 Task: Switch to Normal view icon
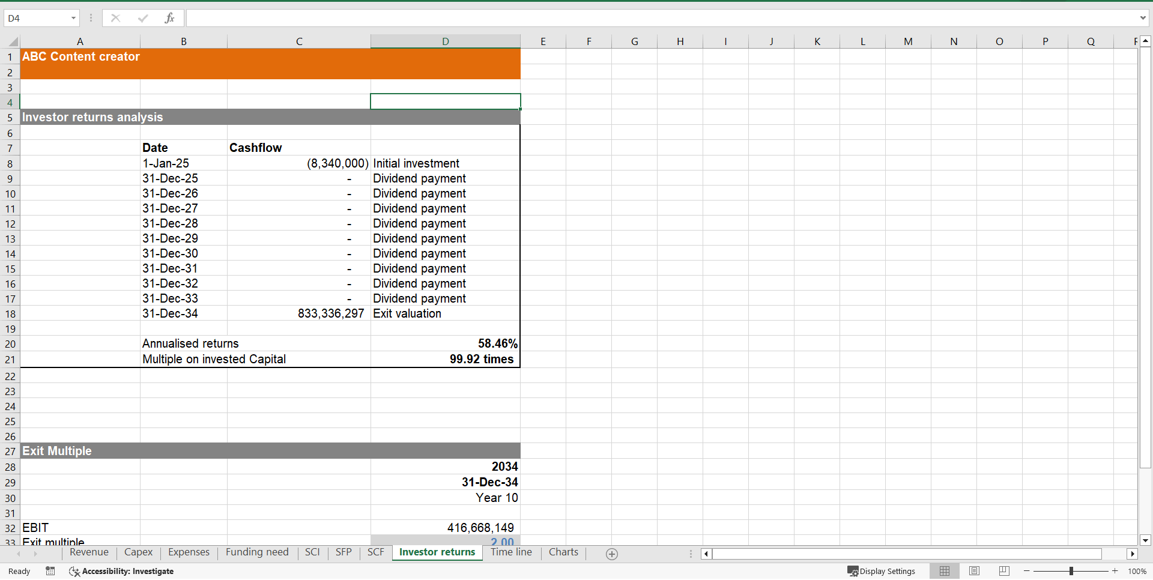(945, 571)
